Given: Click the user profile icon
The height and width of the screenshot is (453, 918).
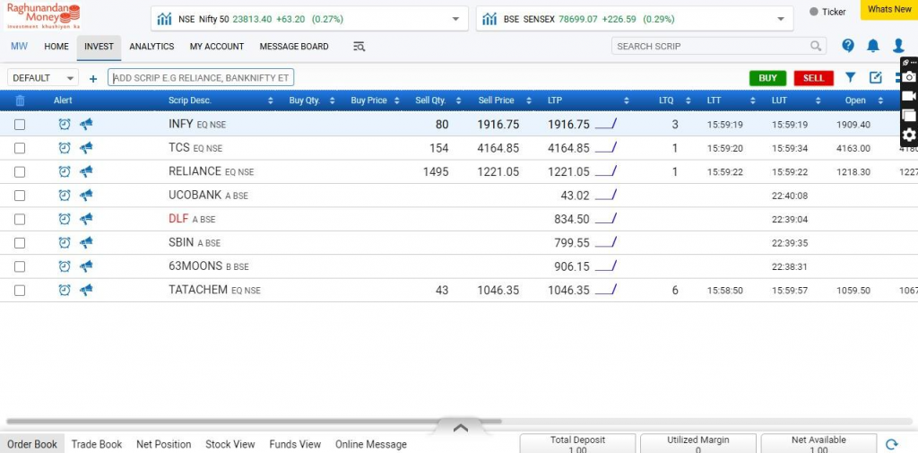Looking at the screenshot, I should point(898,46).
